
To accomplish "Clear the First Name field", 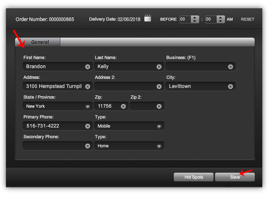I will click(88, 67).
